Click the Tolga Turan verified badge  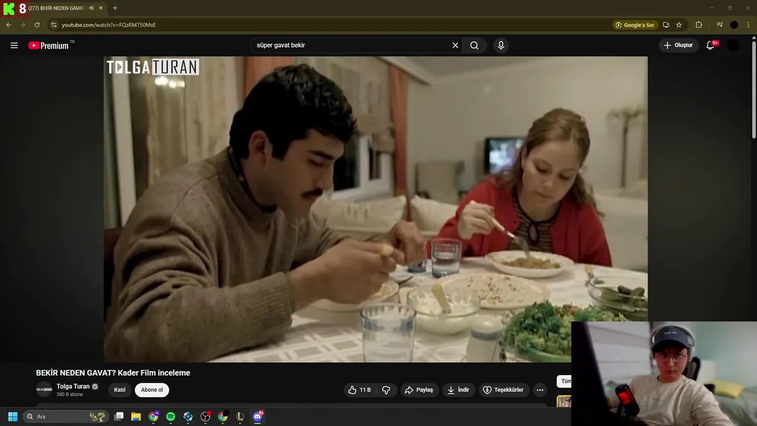pyautogui.click(x=95, y=386)
